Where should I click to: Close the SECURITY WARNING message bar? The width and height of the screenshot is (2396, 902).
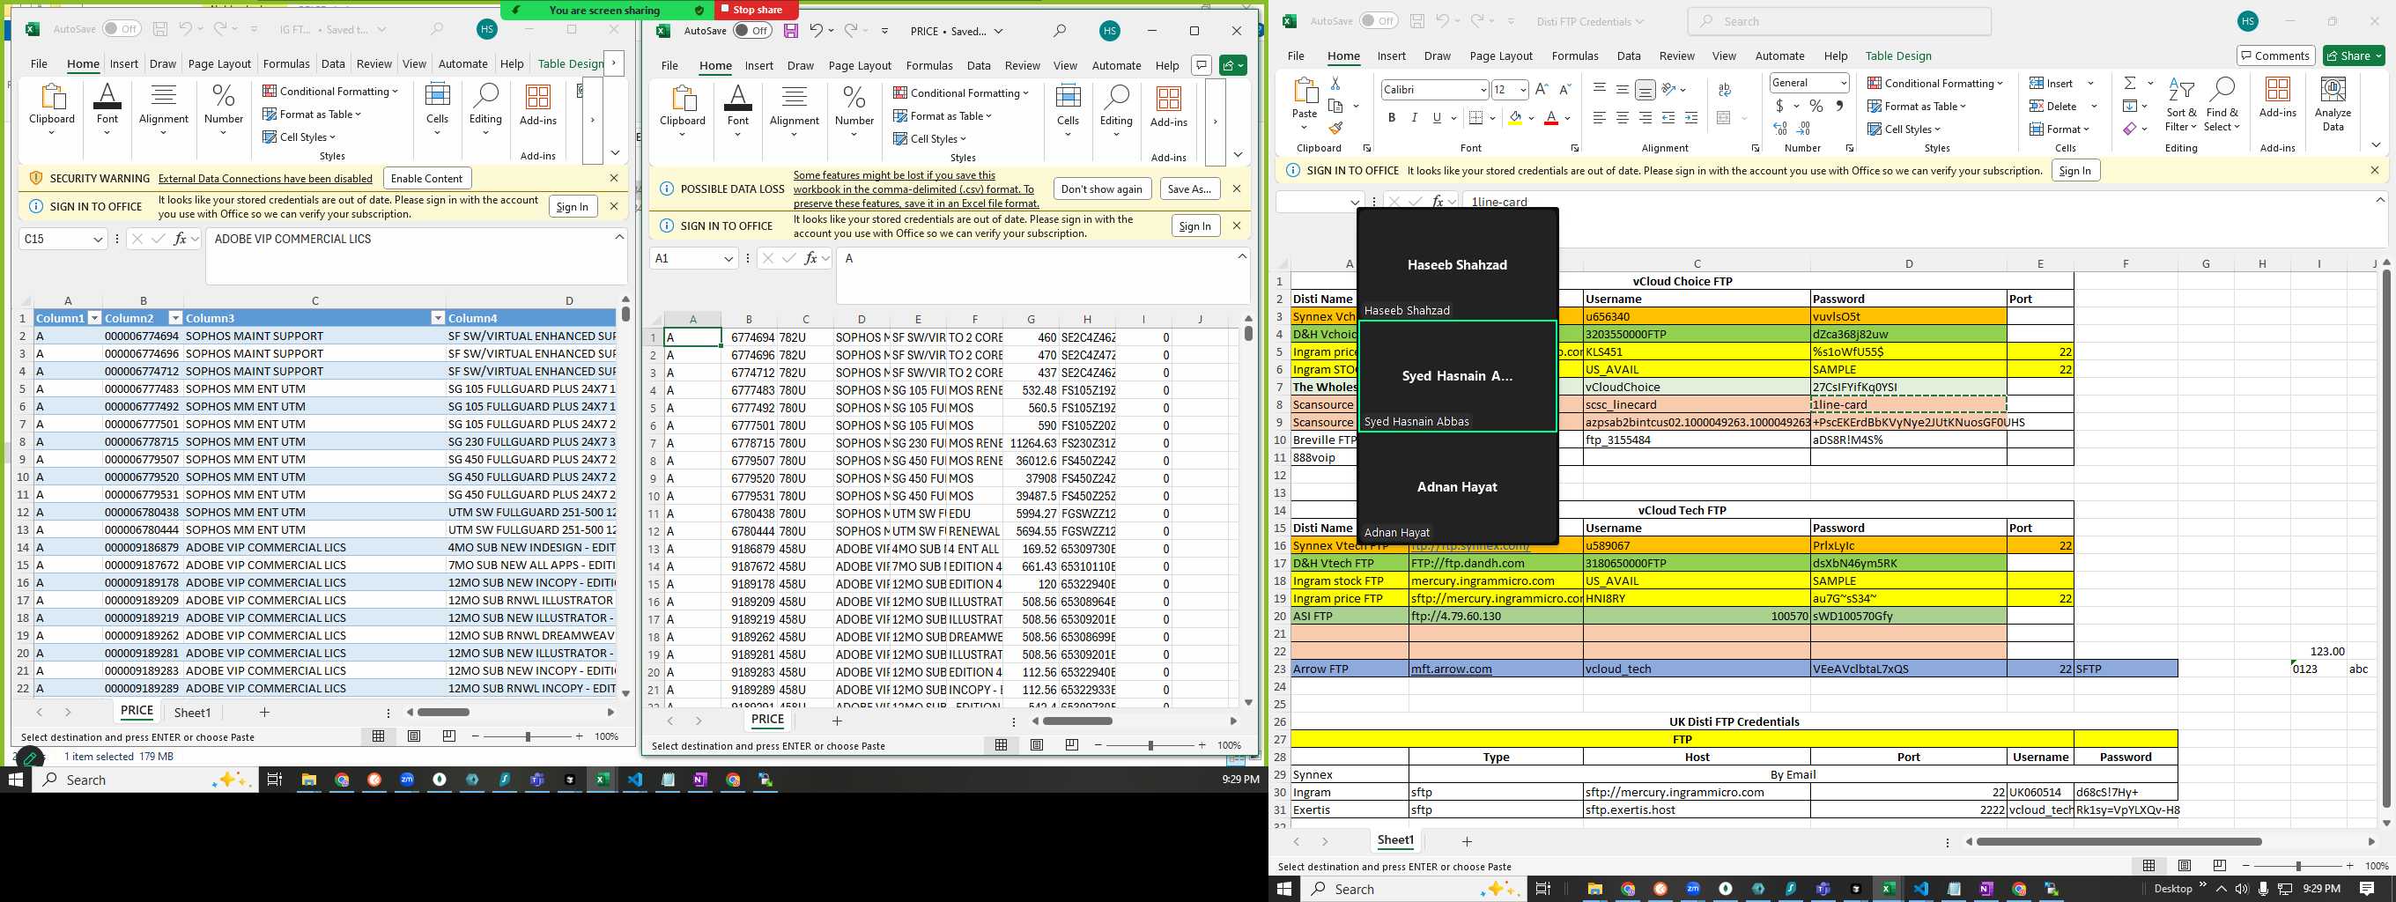click(x=614, y=178)
